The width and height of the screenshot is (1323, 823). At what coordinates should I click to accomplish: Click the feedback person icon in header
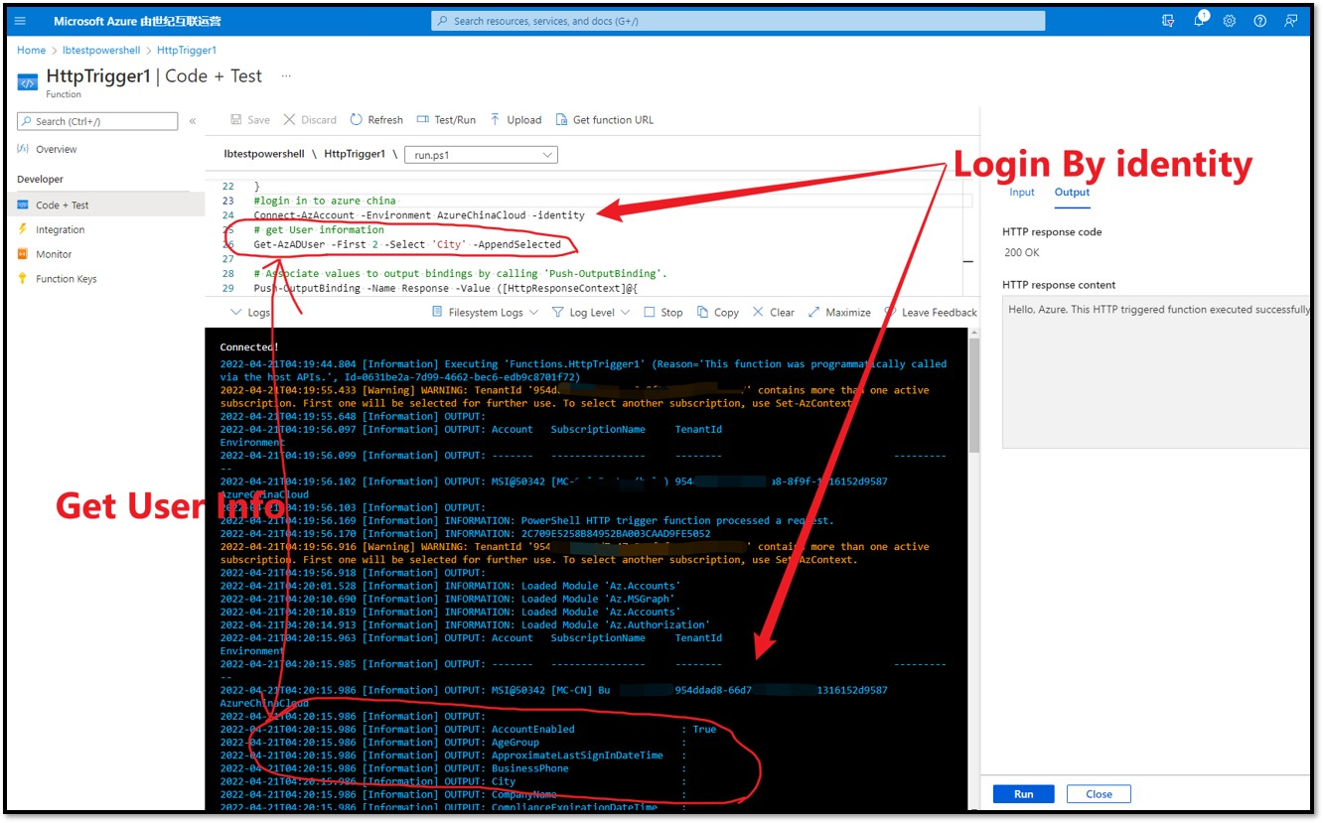pyautogui.click(x=1290, y=21)
